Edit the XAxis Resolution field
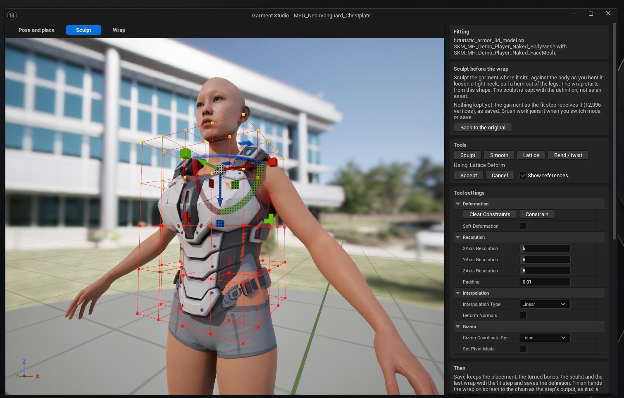 (545, 248)
